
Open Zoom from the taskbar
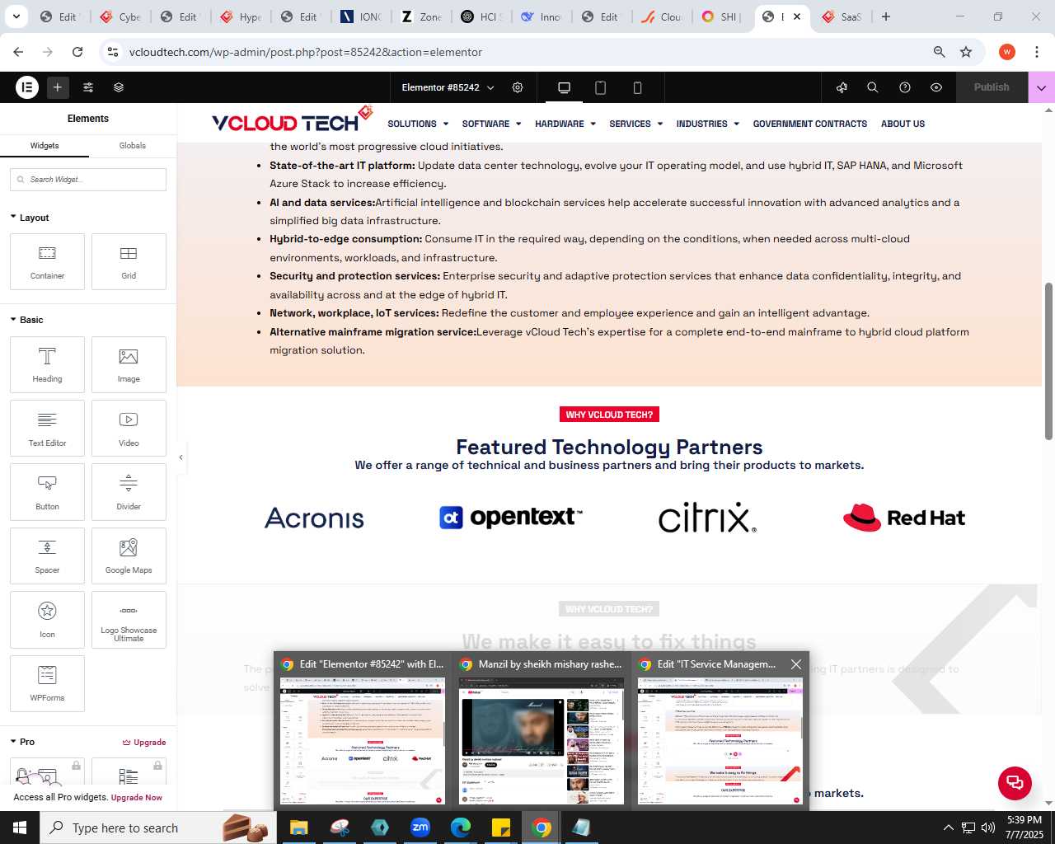420,828
